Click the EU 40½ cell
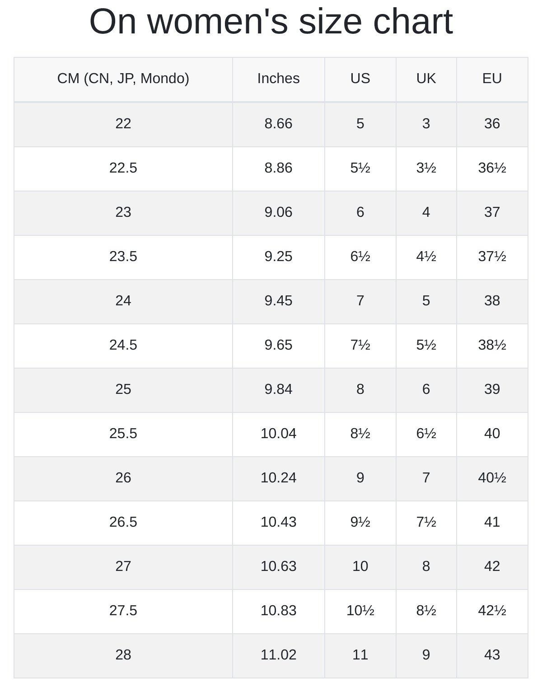 click(492, 478)
